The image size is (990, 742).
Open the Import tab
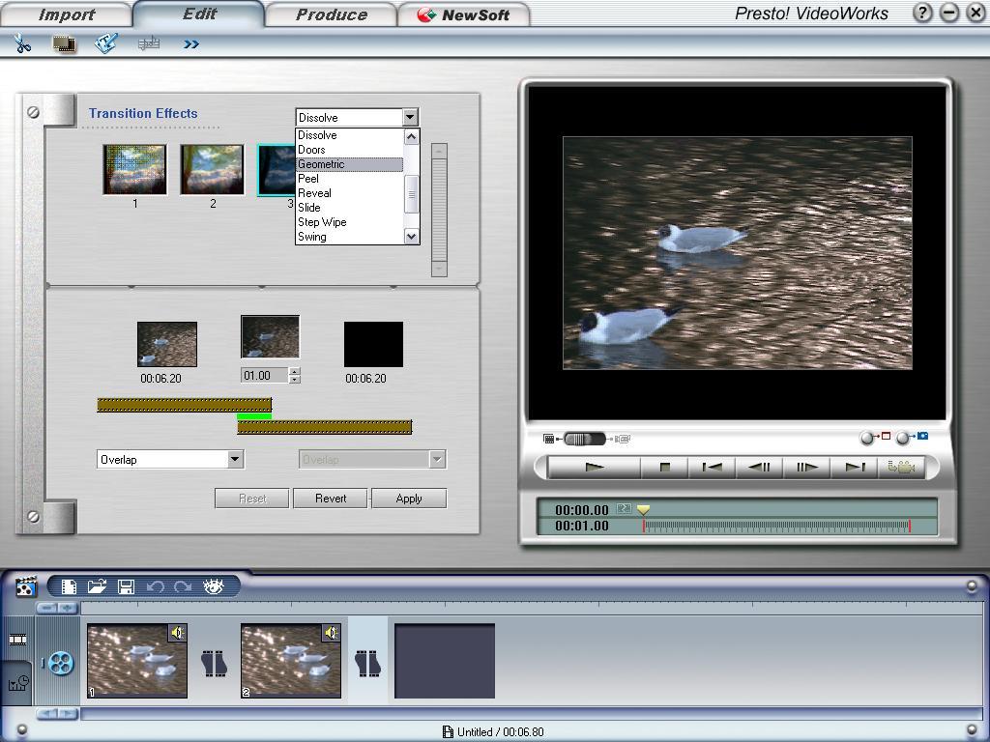click(66, 14)
